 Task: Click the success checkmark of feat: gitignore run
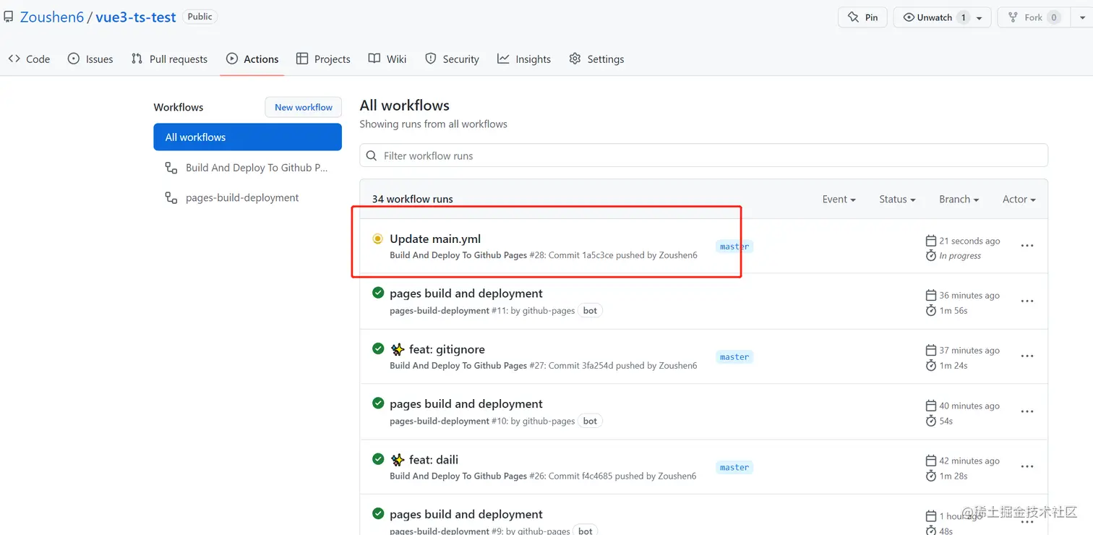pyautogui.click(x=378, y=348)
